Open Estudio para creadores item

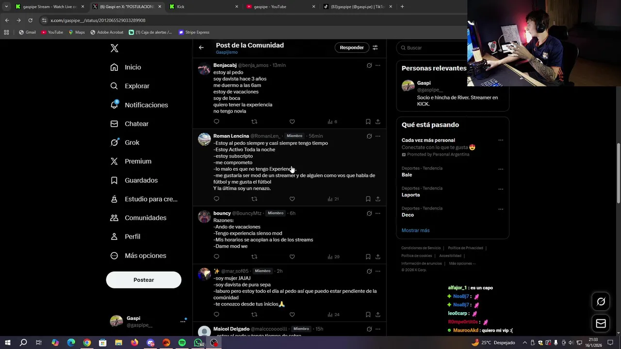click(x=144, y=199)
